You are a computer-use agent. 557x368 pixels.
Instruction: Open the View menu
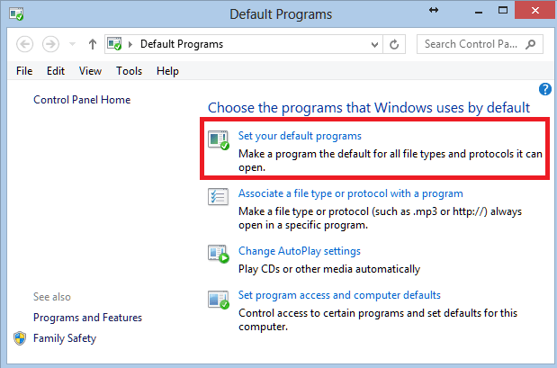[x=90, y=71]
